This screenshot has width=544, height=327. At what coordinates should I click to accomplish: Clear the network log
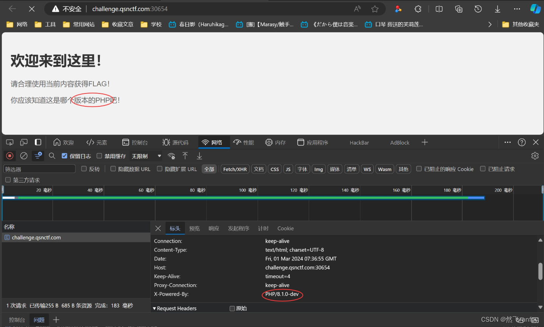point(24,156)
